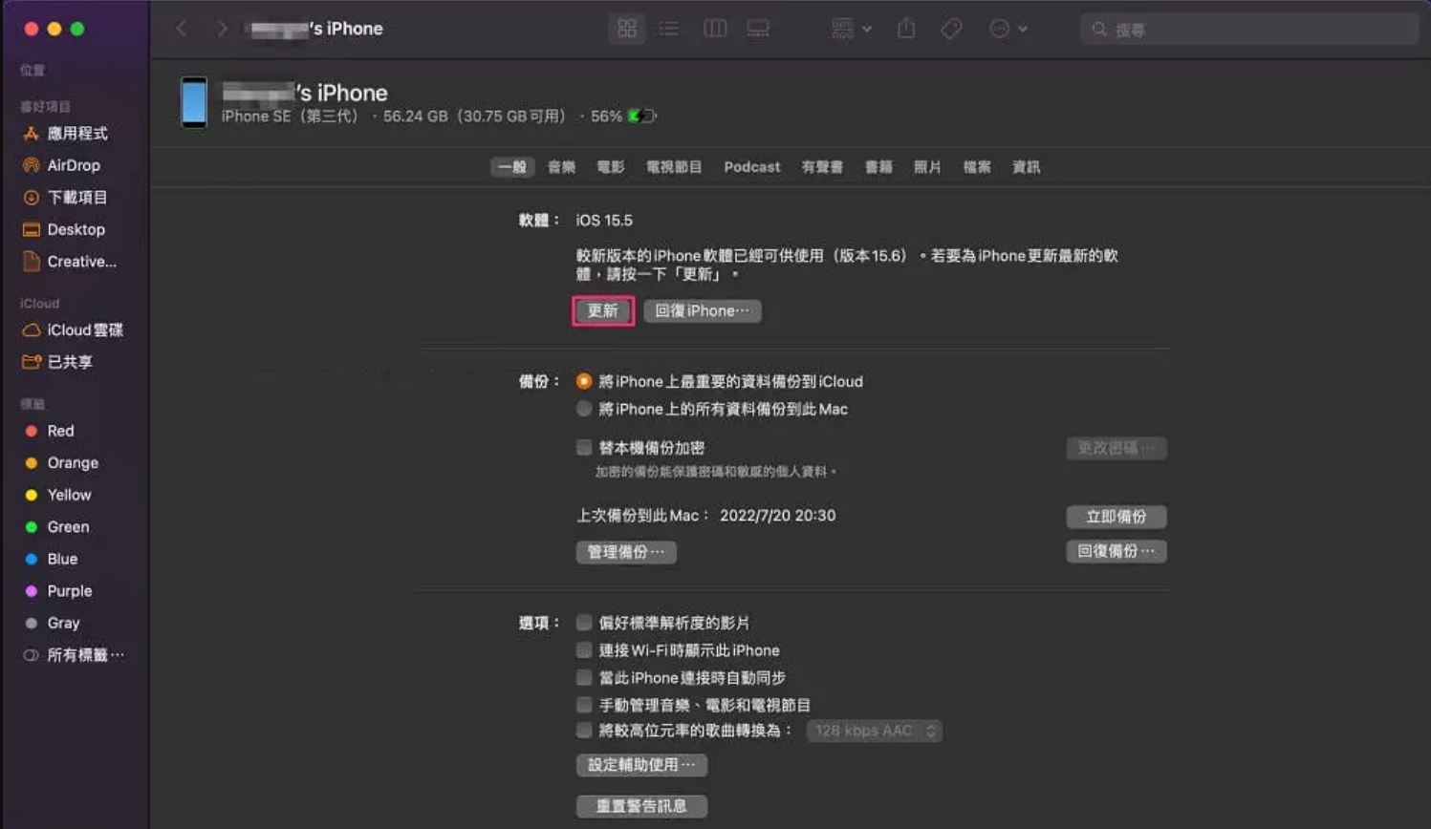Viewport: 1431px width, 829px height.
Task: Click the search field
Action: (1249, 30)
